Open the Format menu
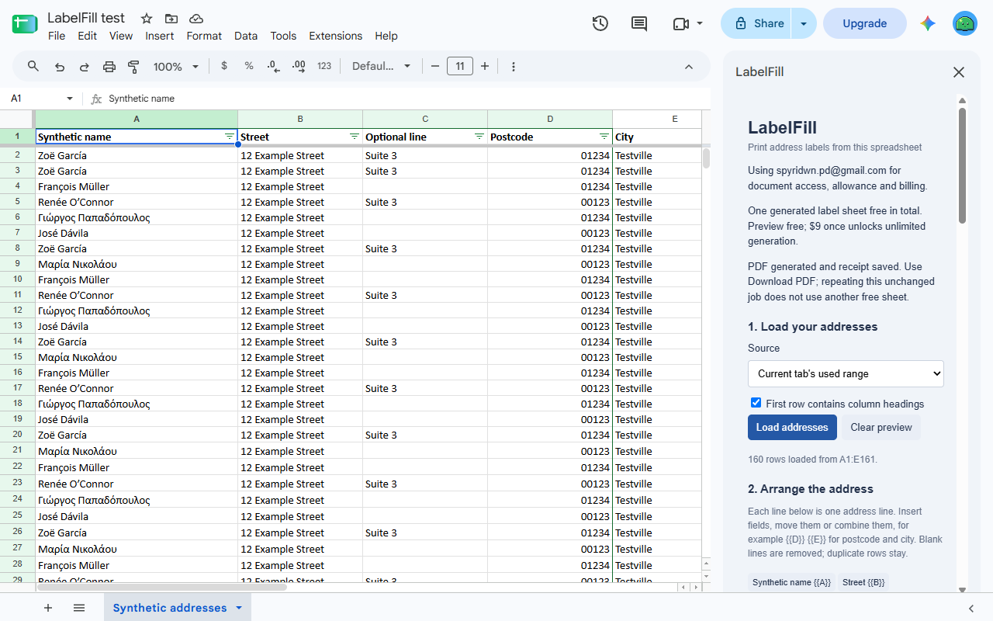The width and height of the screenshot is (993, 621). point(204,36)
